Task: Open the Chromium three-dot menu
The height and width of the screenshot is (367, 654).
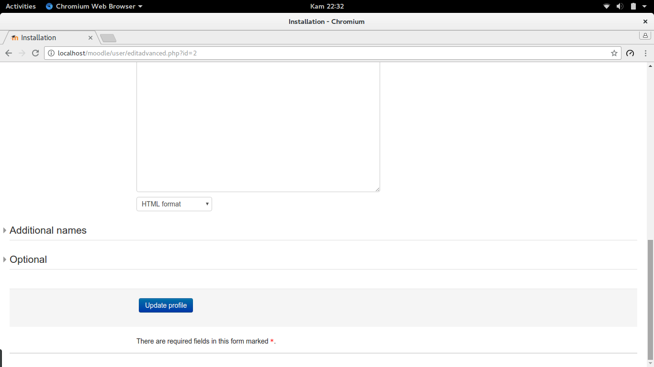Action: click(x=646, y=53)
